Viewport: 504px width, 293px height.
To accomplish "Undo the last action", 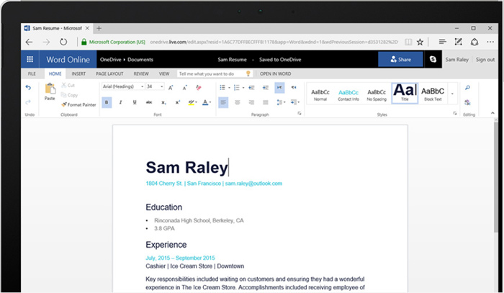I will [x=28, y=87].
